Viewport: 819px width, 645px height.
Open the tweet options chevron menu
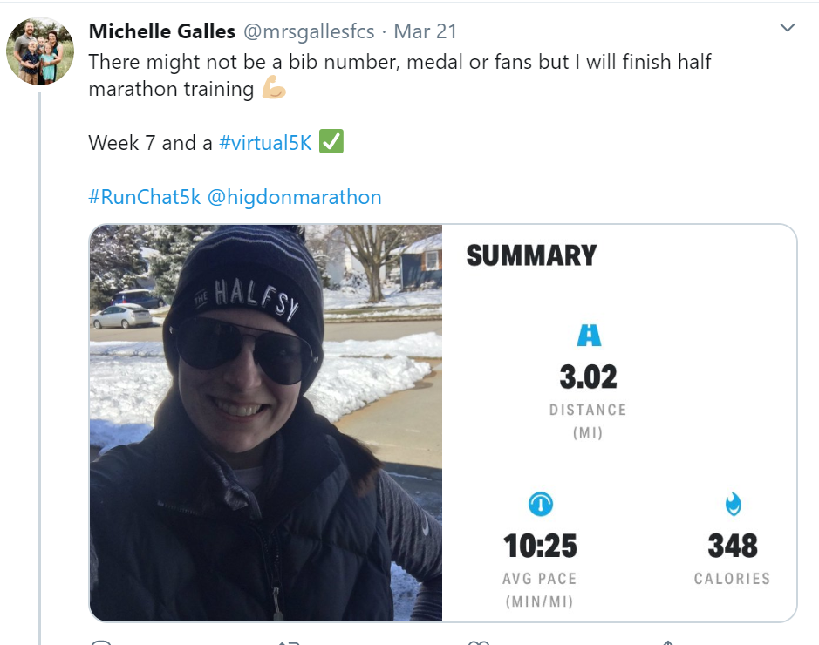(787, 29)
